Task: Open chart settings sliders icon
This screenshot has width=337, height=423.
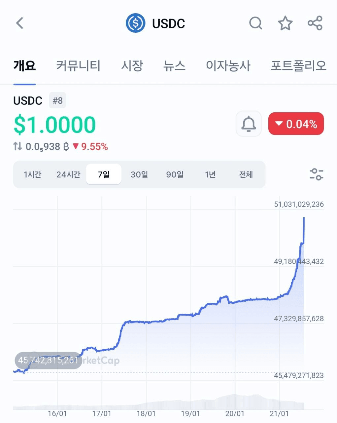Action: point(316,174)
